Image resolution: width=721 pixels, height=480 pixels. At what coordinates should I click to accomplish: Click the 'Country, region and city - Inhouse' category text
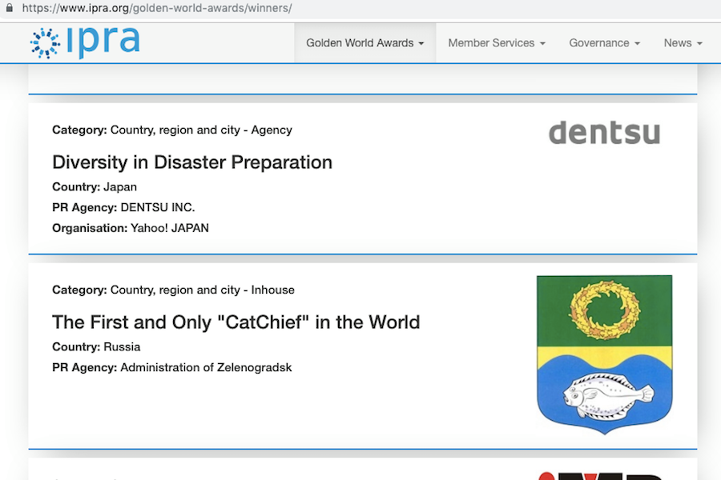tap(203, 290)
